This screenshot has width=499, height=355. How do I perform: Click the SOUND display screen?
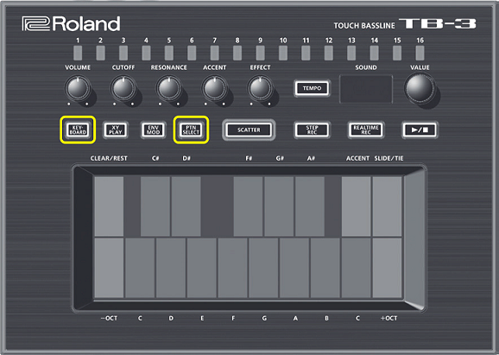point(366,89)
